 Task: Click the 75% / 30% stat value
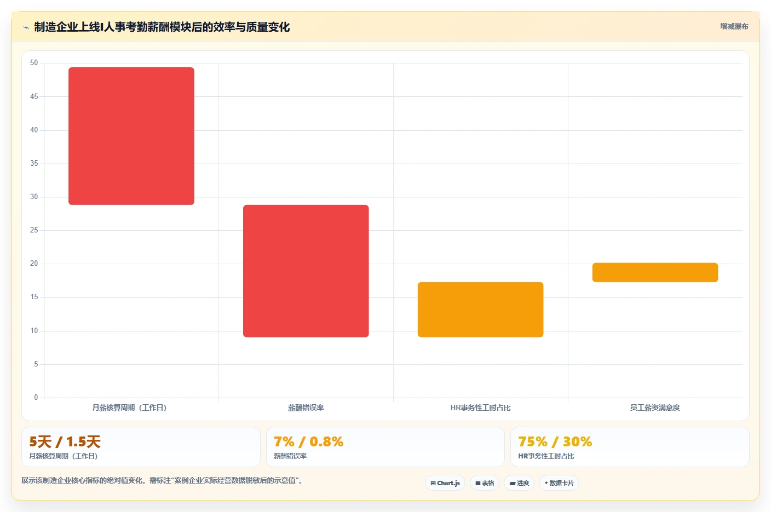[555, 442]
